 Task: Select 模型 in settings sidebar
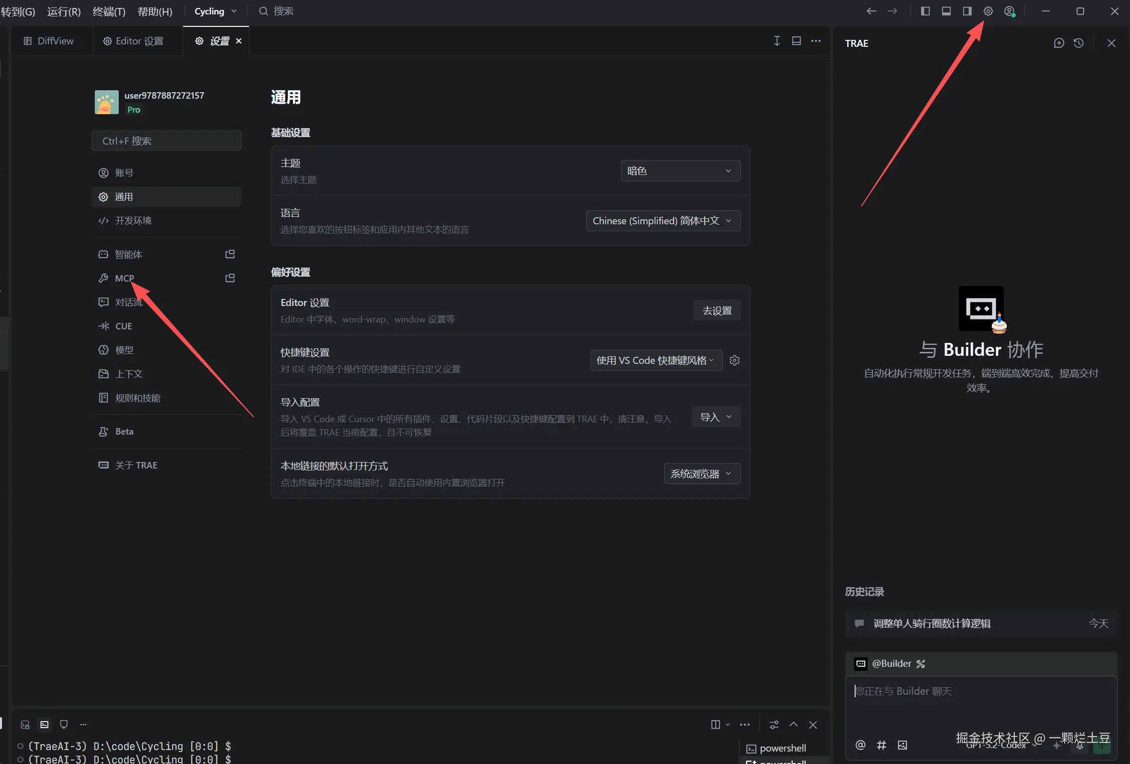pos(124,350)
